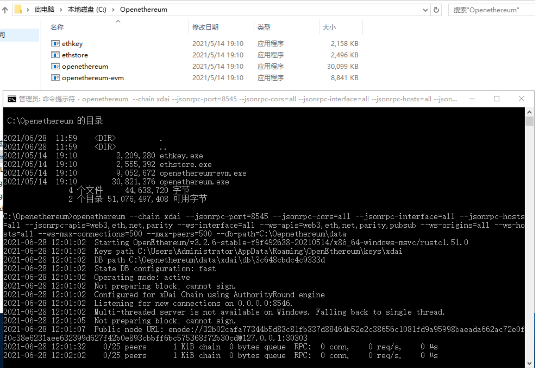Sort files by the 修改日期 column header
The image size is (535, 368).
coord(205,27)
